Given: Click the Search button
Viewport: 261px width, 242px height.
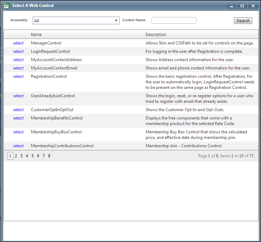Looking at the screenshot, I should pos(243,20).
